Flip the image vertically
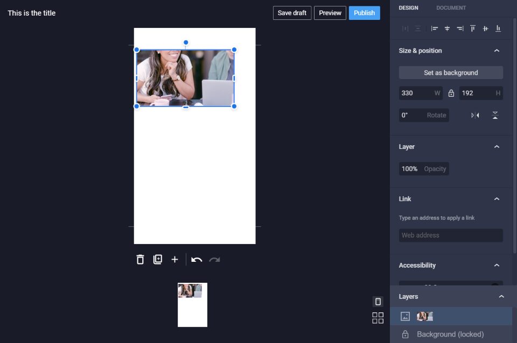Image resolution: width=517 pixels, height=343 pixels. tap(495, 115)
